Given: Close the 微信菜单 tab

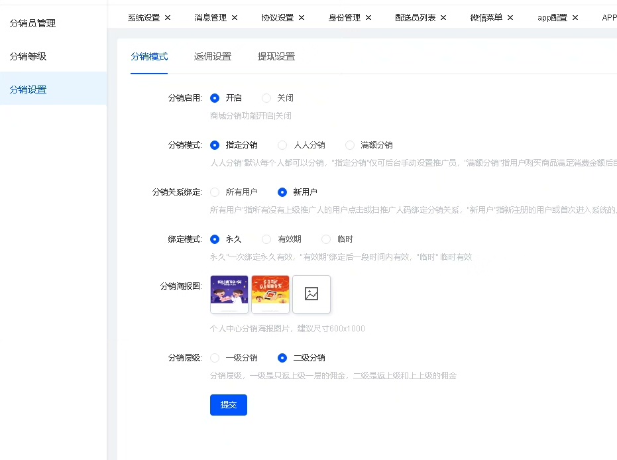Looking at the screenshot, I should click(x=510, y=18).
